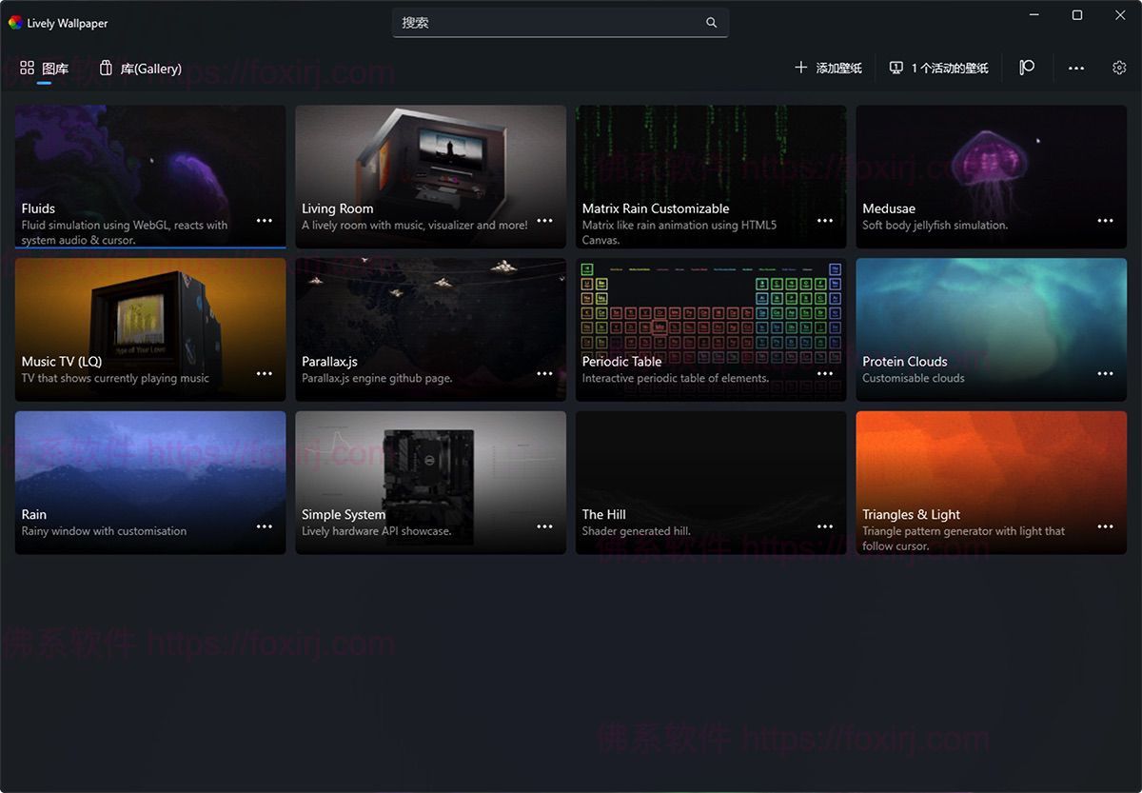Switch to the 库(Gallery) tab

point(141,69)
